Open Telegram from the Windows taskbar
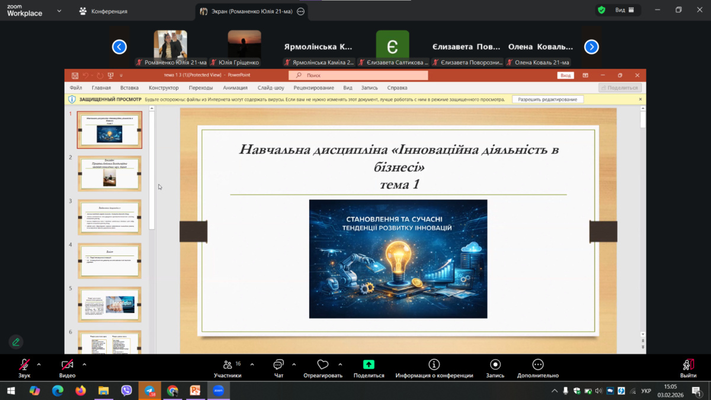The height and width of the screenshot is (400, 711). click(x=150, y=391)
